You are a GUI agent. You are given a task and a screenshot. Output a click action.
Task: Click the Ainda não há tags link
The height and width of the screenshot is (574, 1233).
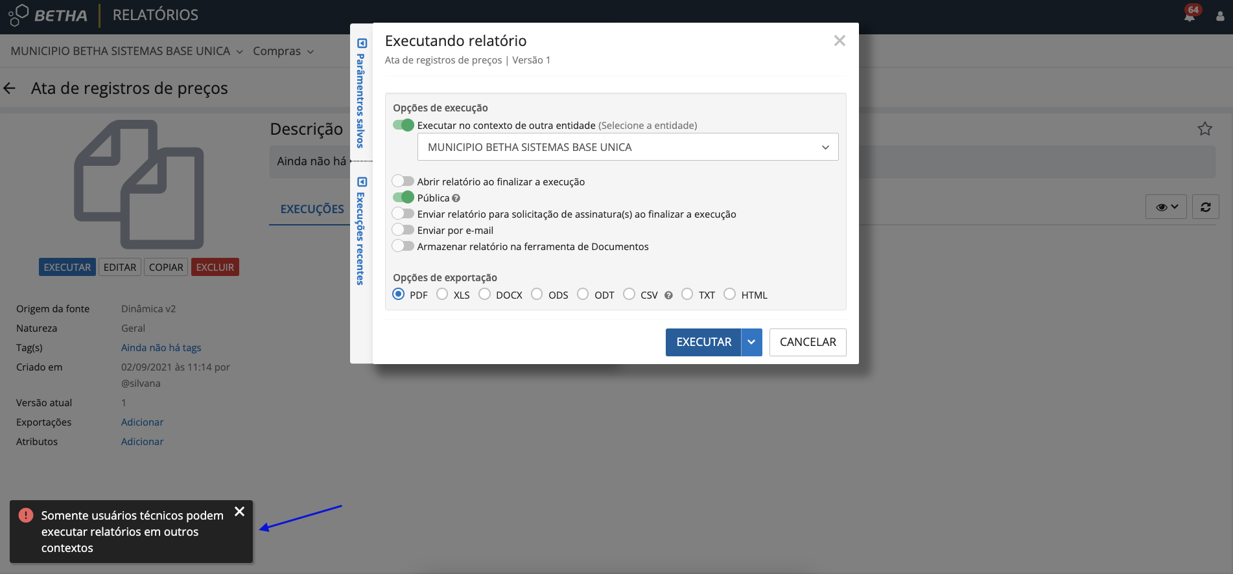pos(161,348)
